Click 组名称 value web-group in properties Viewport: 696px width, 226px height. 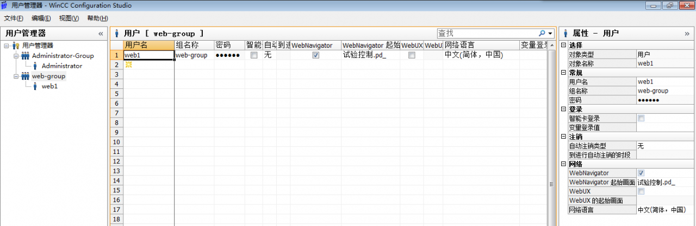pyautogui.click(x=666, y=91)
